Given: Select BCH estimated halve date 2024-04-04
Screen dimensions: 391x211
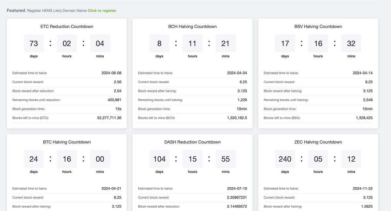Looking at the screenshot, I should pos(237,73).
